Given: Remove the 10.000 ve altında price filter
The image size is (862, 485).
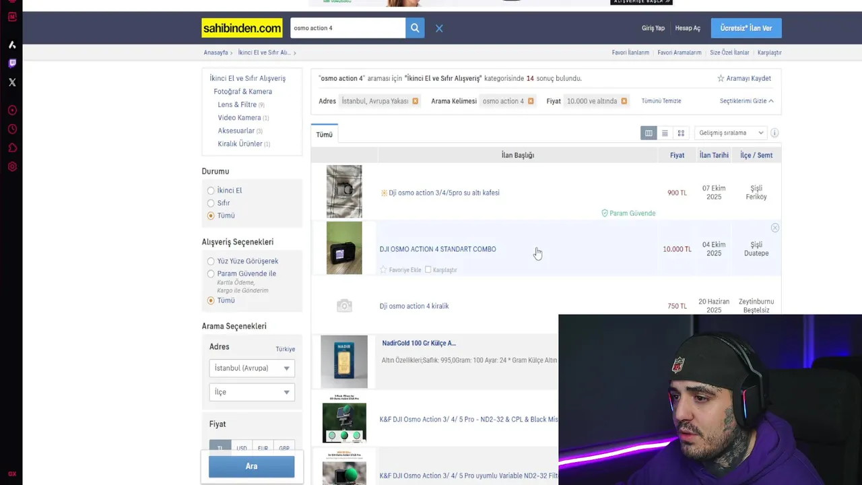Looking at the screenshot, I should click(624, 101).
